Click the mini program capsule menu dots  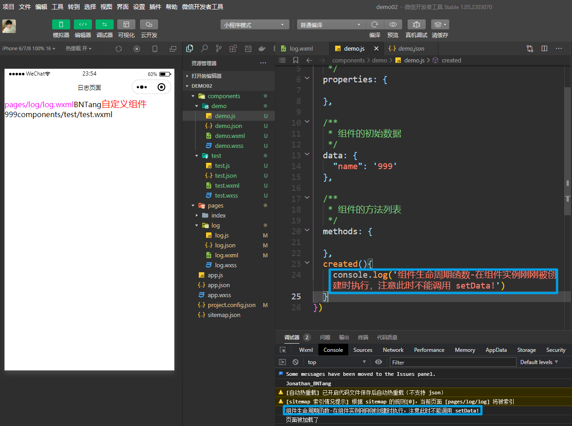(x=142, y=87)
